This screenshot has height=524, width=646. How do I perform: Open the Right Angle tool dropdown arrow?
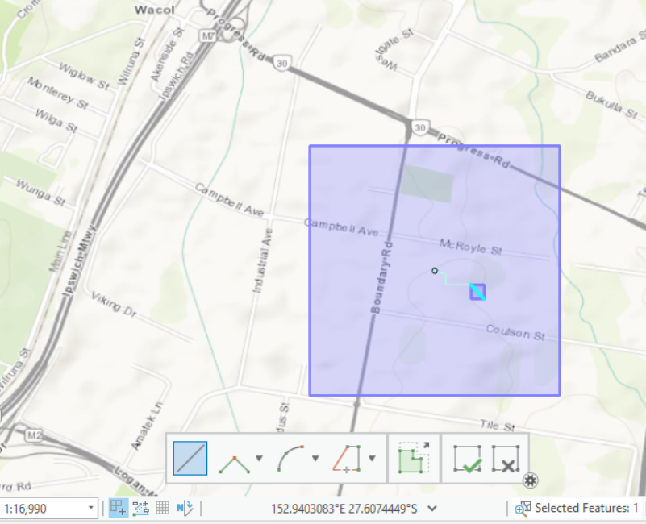[x=370, y=458]
